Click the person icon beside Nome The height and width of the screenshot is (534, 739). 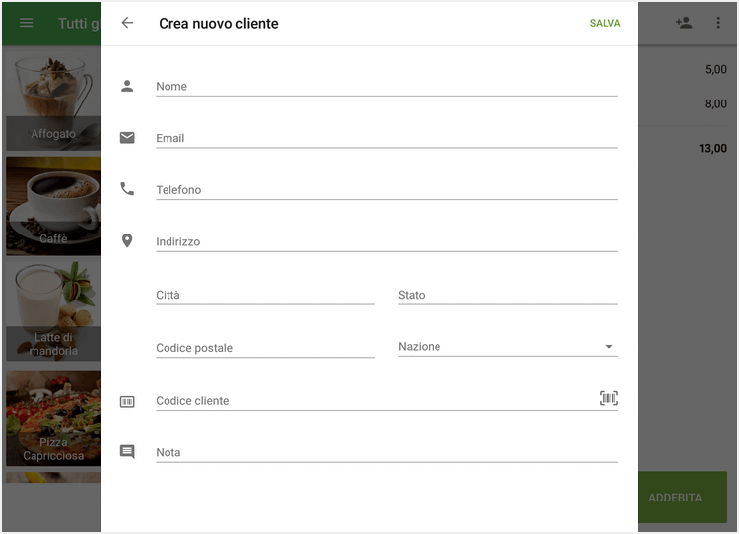[127, 86]
